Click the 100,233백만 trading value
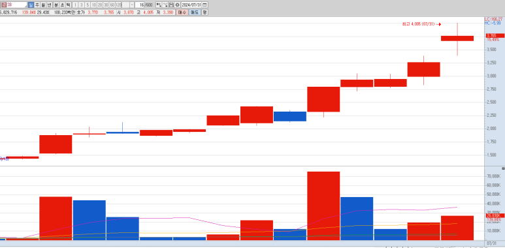This screenshot has width=505, height=248. point(65,12)
